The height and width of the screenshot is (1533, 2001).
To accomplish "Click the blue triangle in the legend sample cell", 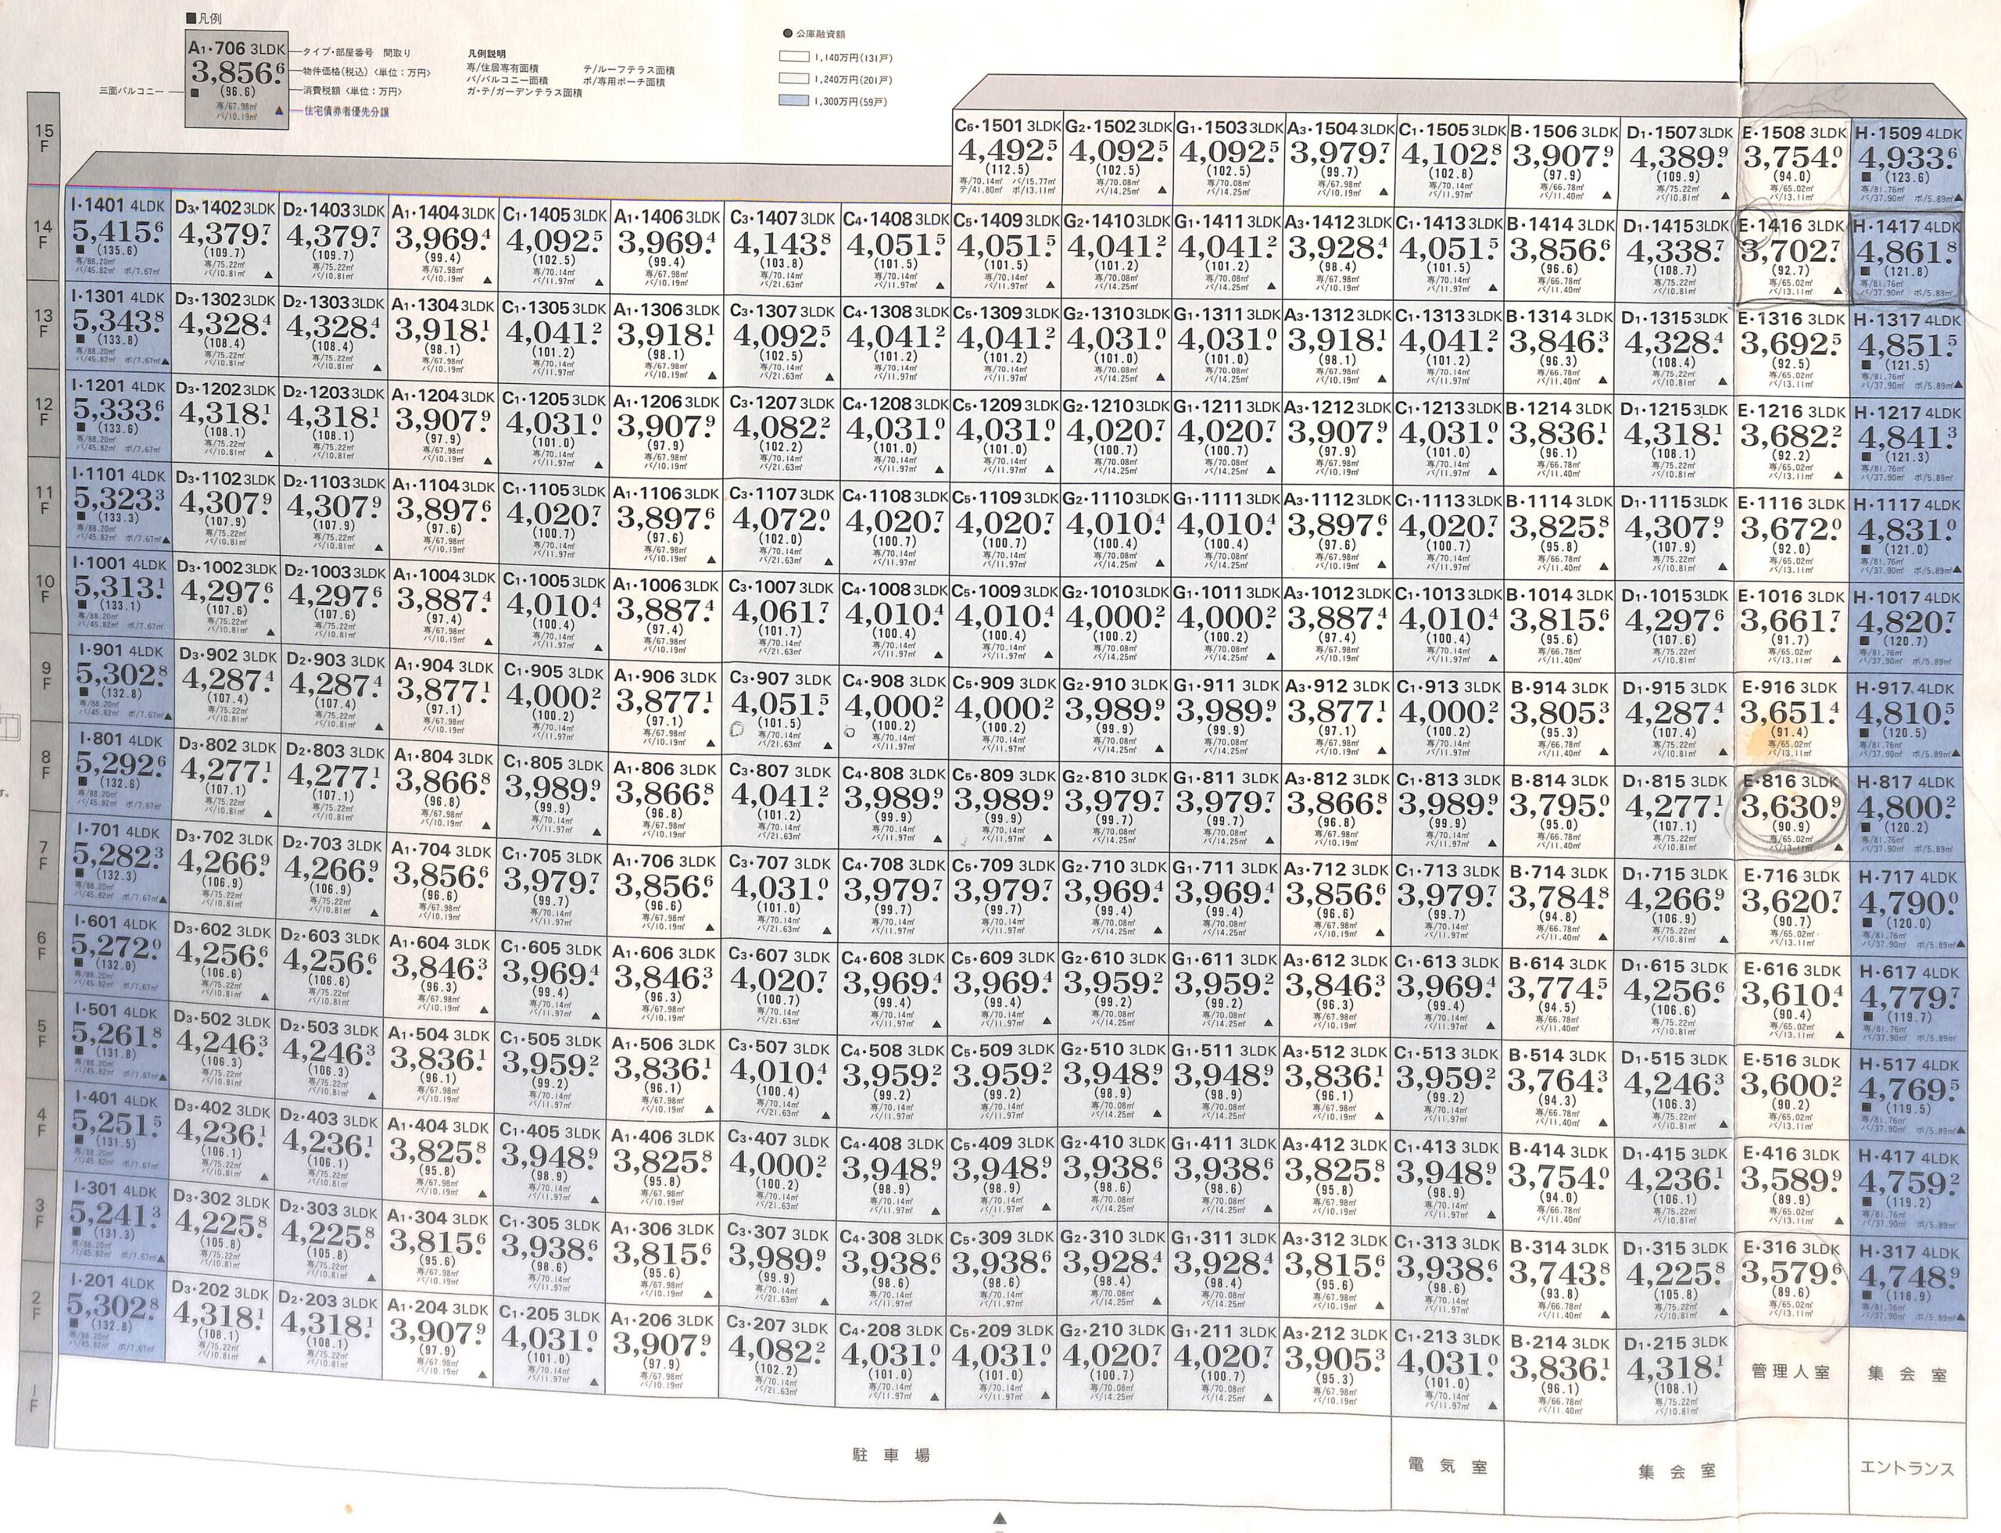I will pos(277,110).
